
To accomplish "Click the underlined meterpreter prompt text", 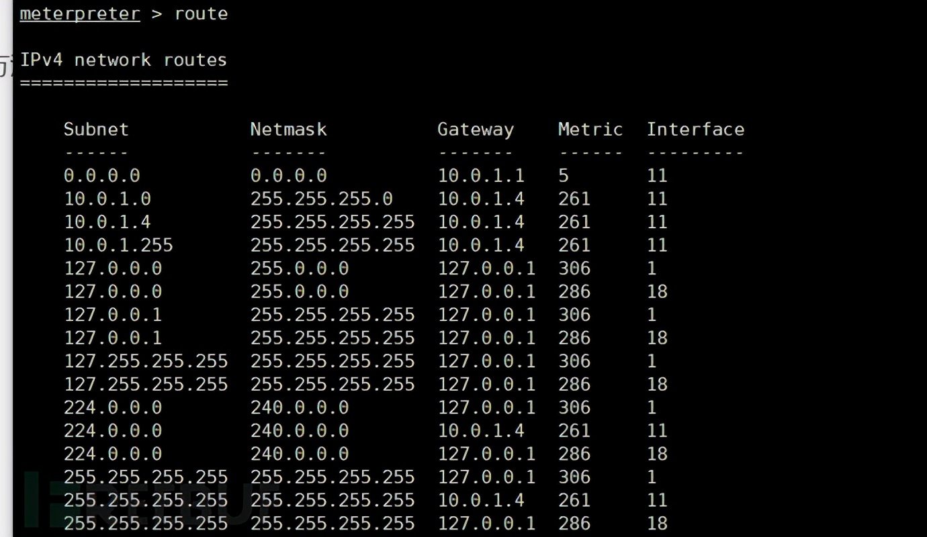I will click(80, 14).
